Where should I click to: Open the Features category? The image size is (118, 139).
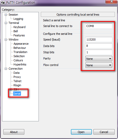[19, 35]
